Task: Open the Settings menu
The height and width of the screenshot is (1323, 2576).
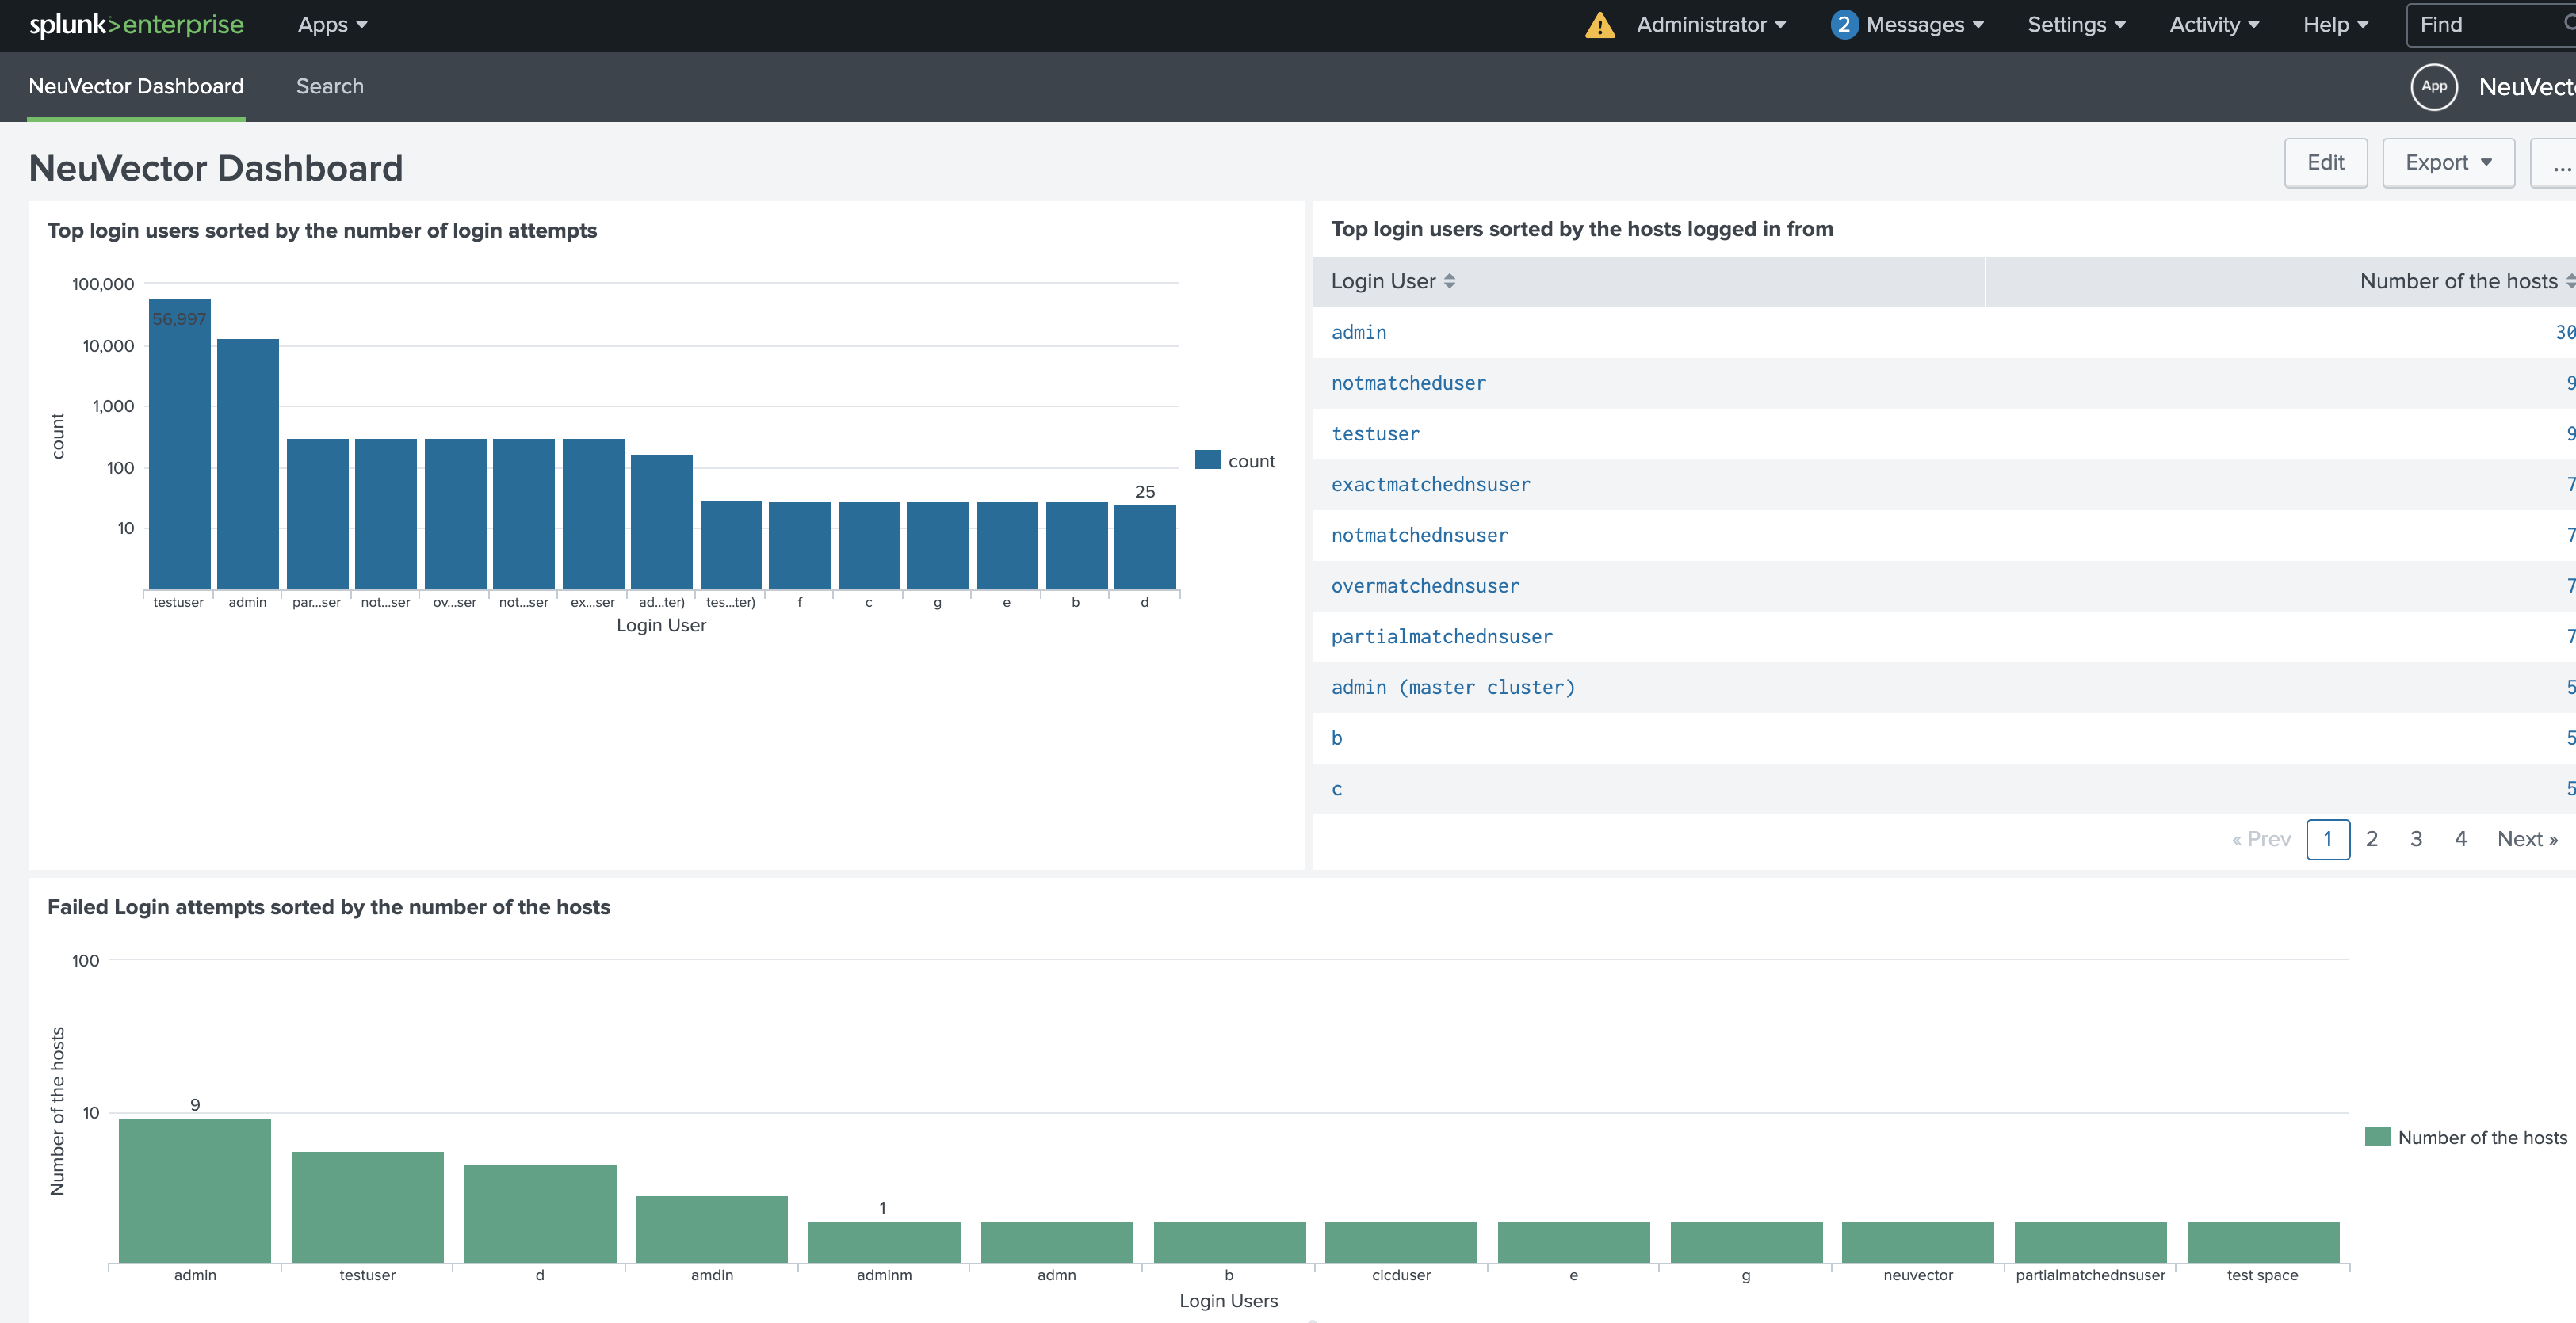Action: 2076,25
